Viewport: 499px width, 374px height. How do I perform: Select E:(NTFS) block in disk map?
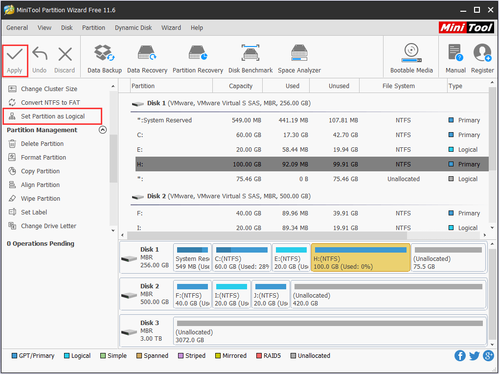[291, 257]
